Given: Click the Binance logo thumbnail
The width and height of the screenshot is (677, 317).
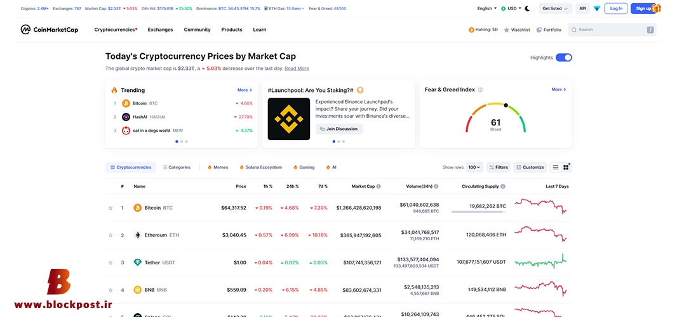Looking at the screenshot, I should (x=289, y=119).
